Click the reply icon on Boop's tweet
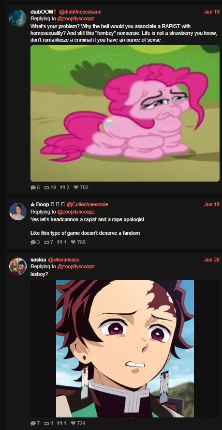This screenshot has height=430, width=222. click(x=33, y=242)
